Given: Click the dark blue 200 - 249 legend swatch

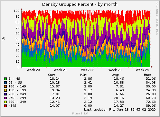Looking at the screenshot, I should (x=5, y=94).
